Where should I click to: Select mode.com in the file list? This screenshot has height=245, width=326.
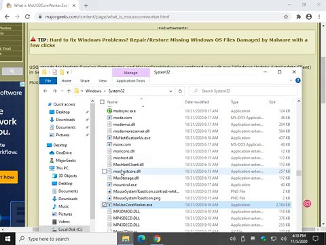(122, 118)
